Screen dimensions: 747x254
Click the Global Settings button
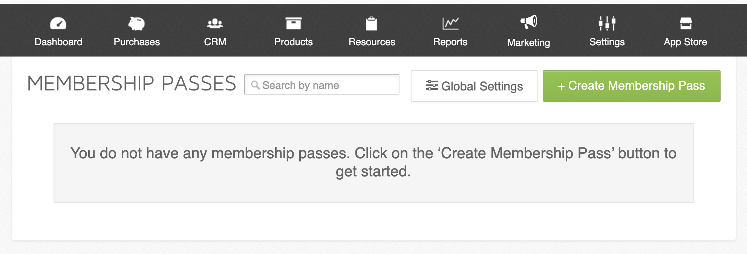(x=474, y=86)
